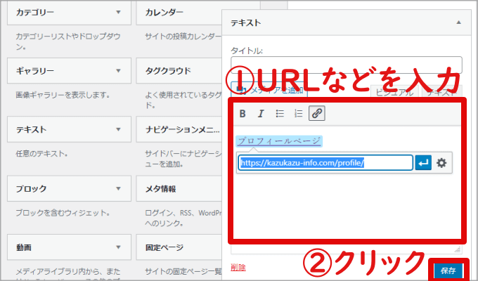Toggle bold formatting in text editor

pyautogui.click(x=243, y=114)
